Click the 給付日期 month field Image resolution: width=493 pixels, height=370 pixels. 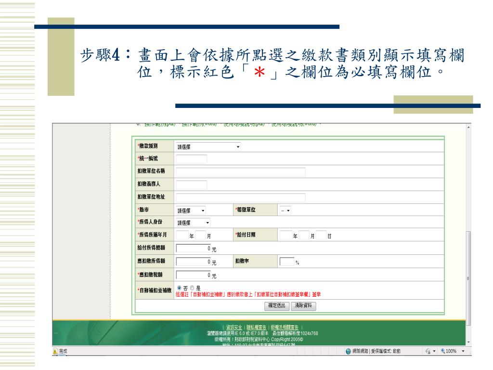coord(304,235)
